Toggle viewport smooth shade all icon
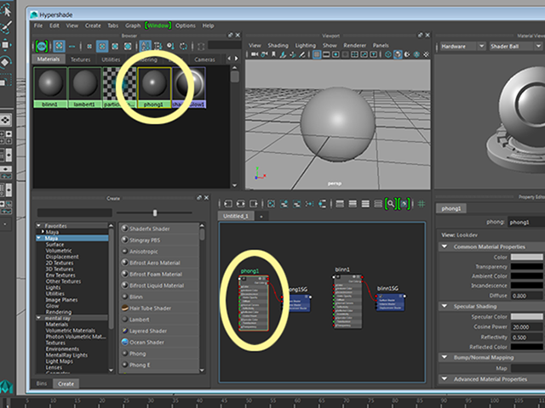The width and height of the screenshot is (545, 408). 398,54
